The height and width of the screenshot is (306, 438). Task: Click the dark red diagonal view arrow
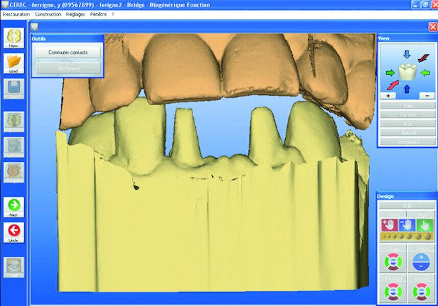[424, 58]
